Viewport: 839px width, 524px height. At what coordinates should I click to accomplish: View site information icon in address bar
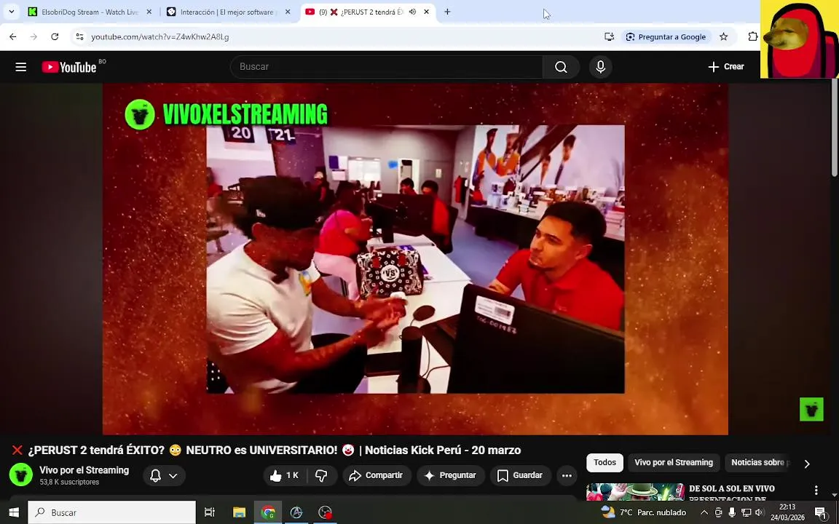click(x=79, y=37)
